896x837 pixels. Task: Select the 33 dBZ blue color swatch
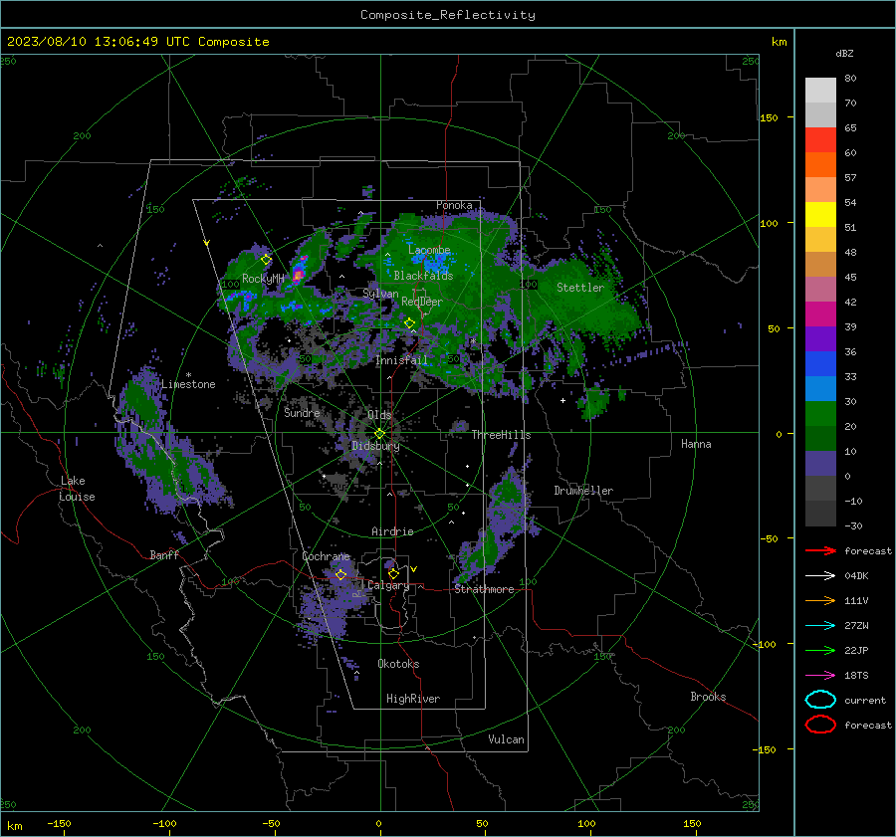click(820, 388)
